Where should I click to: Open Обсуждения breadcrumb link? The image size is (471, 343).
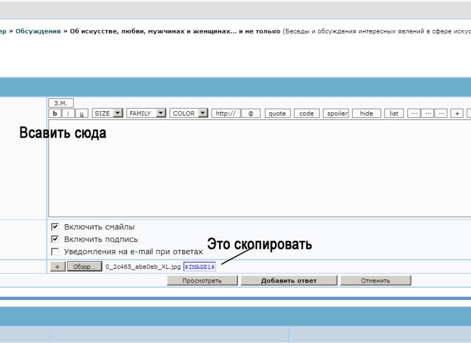(38, 31)
